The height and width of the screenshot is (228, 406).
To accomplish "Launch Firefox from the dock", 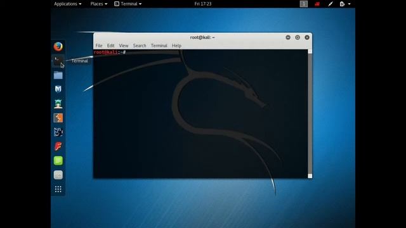I will click(x=58, y=46).
